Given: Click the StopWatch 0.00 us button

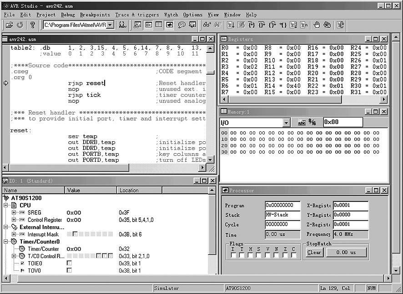Looking at the screenshot, I should point(346,252).
